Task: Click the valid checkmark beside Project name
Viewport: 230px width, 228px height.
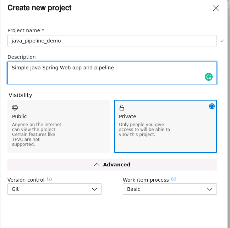Action: [222, 41]
